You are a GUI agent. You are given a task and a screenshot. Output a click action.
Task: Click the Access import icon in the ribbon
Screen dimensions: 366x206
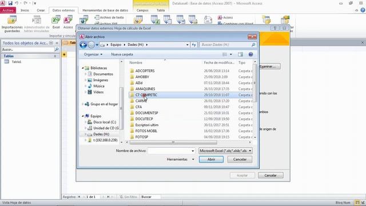(68, 22)
